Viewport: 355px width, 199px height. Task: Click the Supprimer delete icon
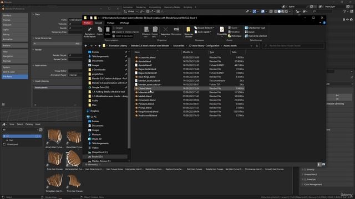click(165, 29)
